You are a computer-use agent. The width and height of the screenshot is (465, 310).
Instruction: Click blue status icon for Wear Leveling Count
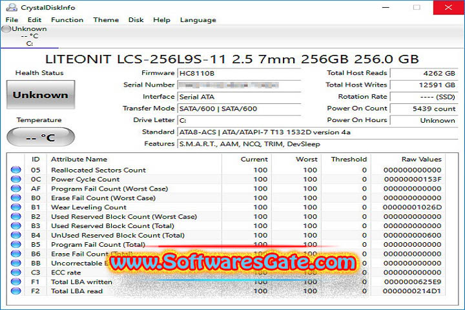click(16, 207)
